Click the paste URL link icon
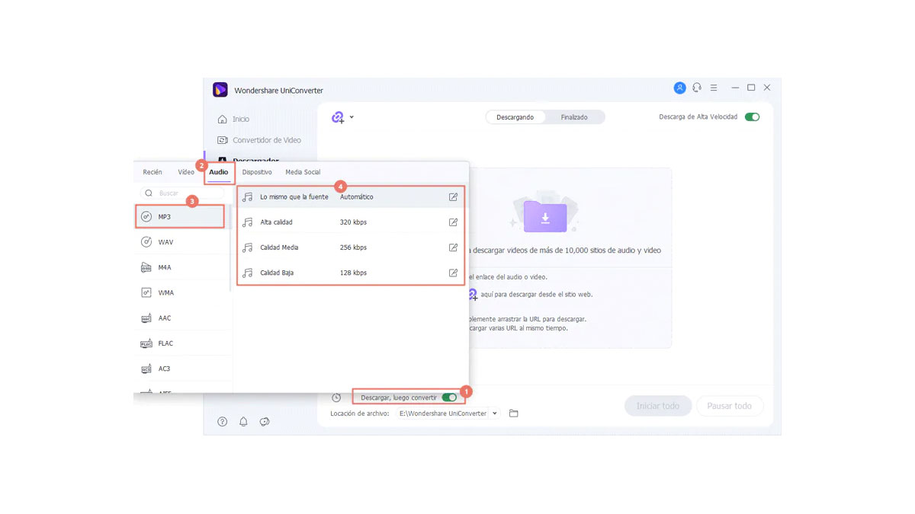Viewport: 915px width, 514px height. click(x=338, y=117)
